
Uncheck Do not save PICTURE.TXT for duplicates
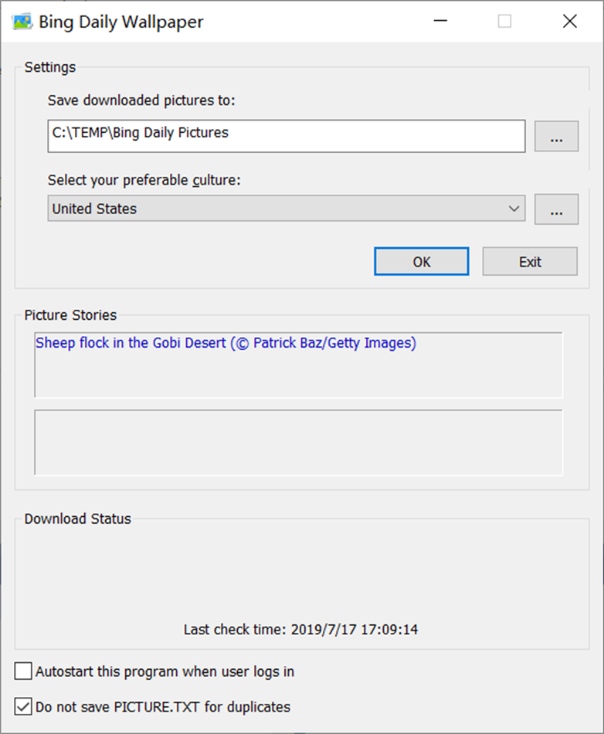tap(24, 706)
